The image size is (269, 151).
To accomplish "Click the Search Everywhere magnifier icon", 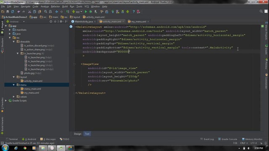I will pyautogui.click(x=261, y=11).
